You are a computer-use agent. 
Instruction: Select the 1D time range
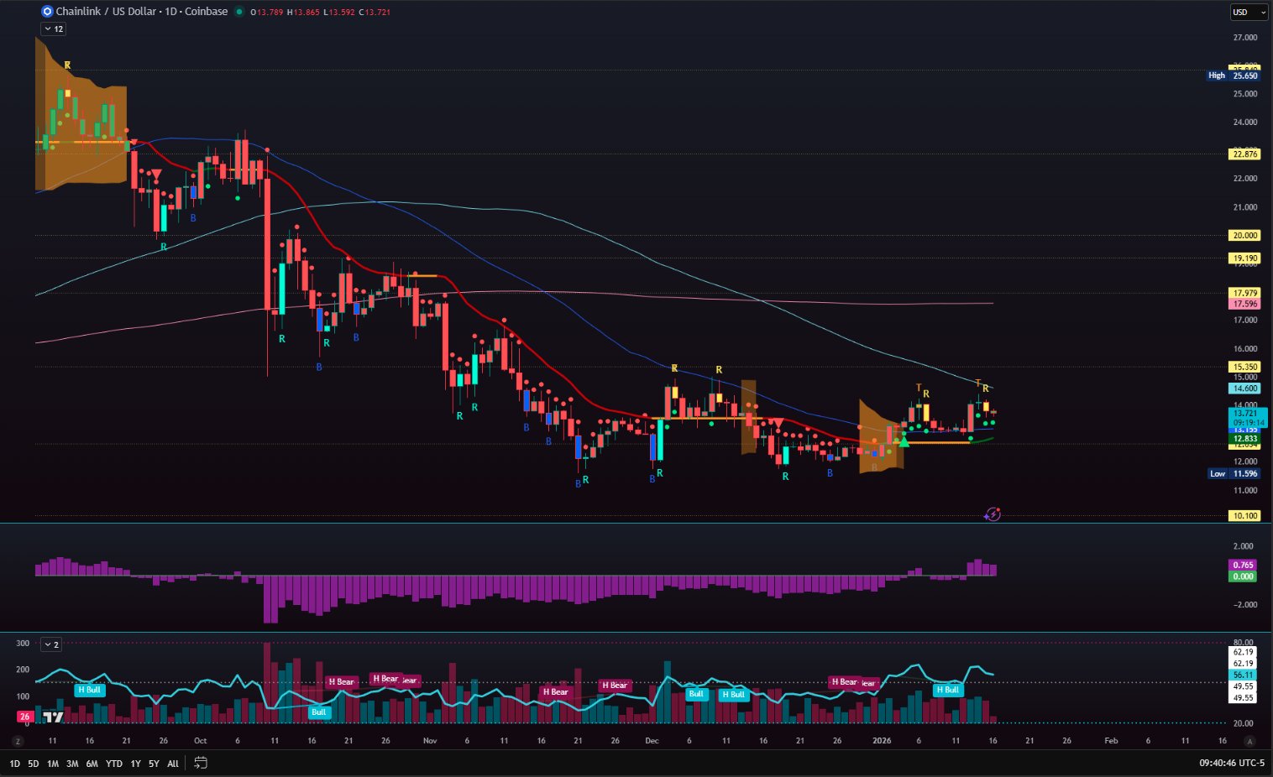15,764
